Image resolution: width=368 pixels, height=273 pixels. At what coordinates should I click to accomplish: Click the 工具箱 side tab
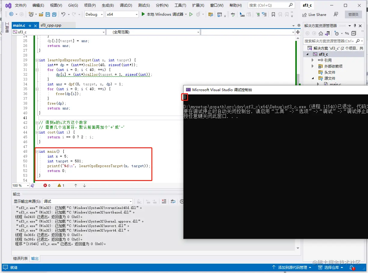7,27
